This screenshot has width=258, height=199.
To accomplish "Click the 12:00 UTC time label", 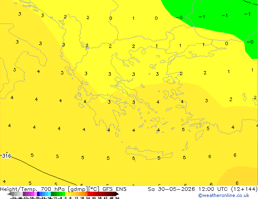I will pyautogui.click(x=214, y=189).
